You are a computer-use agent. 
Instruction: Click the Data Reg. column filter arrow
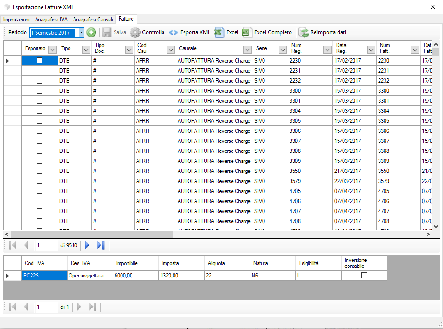(x=371, y=49)
